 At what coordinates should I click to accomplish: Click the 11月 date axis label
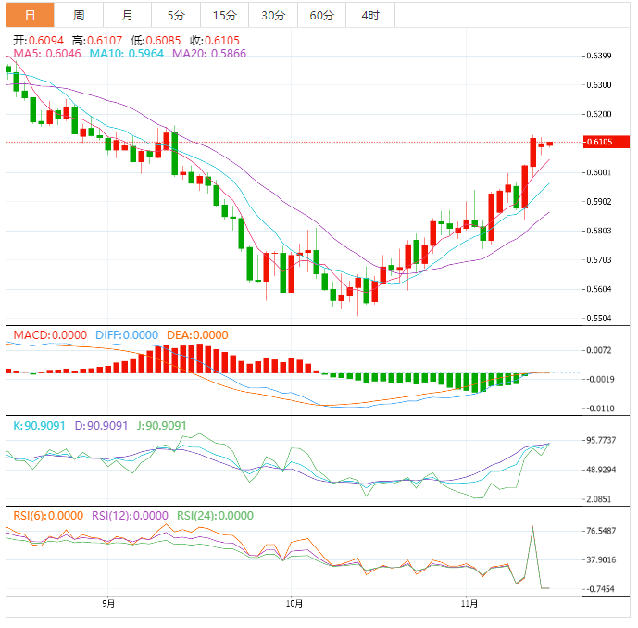469,604
